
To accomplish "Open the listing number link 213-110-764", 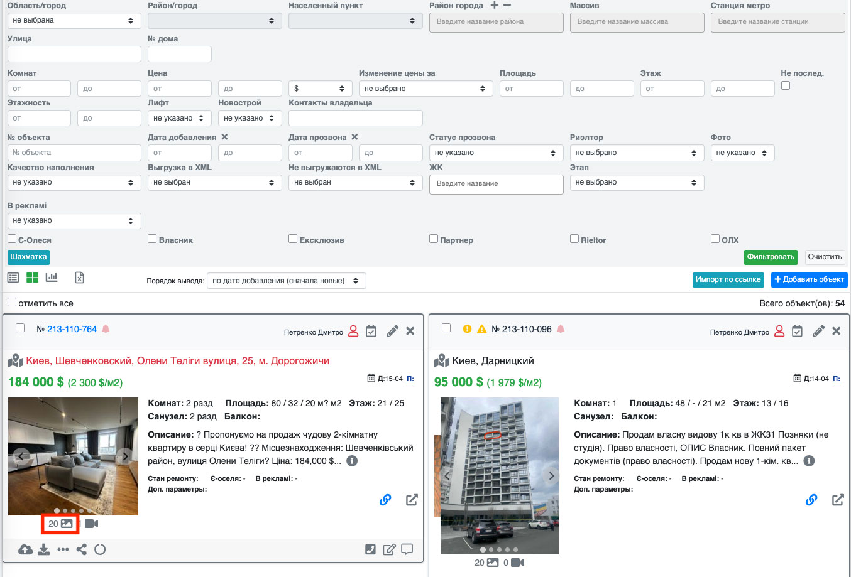I will click(x=72, y=329).
